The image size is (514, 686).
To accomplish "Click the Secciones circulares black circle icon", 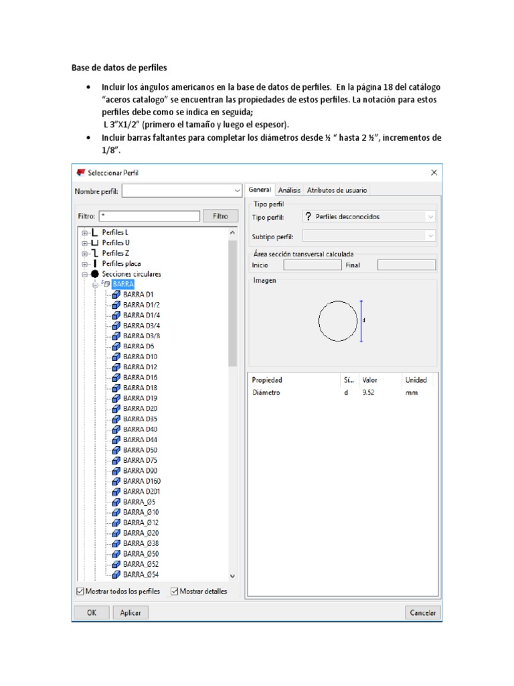I will point(94,274).
